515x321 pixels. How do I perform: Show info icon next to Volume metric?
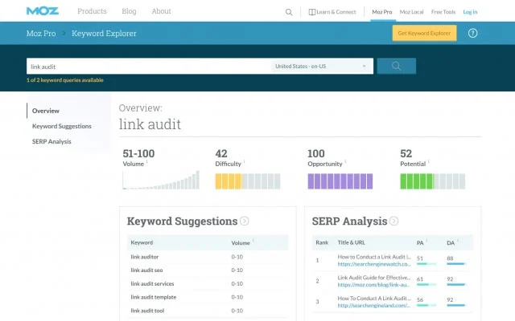click(146, 161)
